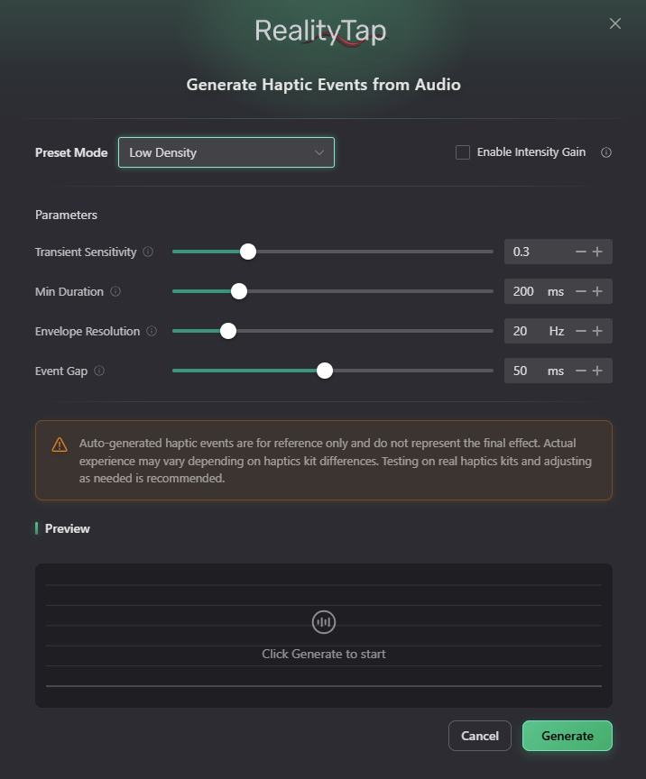Decrease Envelope Resolution with minus button
This screenshot has height=779, width=646.
tap(581, 332)
